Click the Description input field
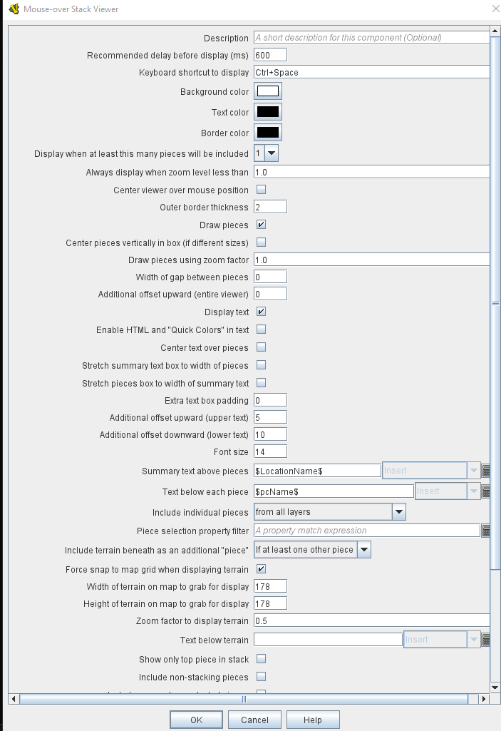The height and width of the screenshot is (731, 501). coord(371,38)
